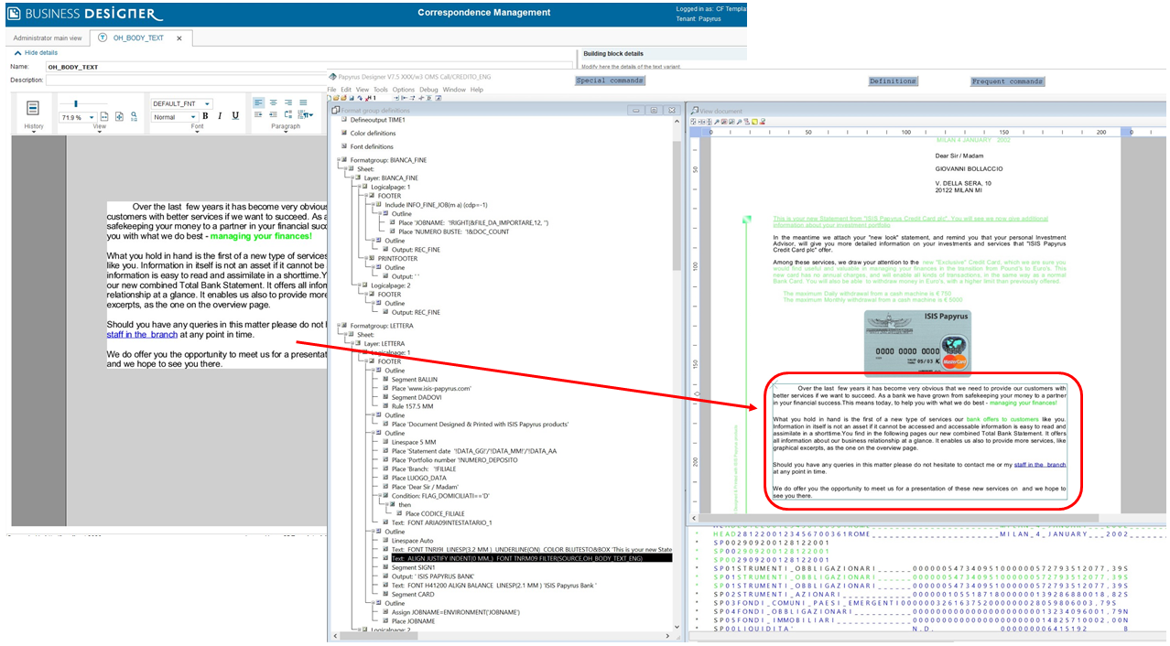This screenshot has height=646, width=1170.
Task: Click the fit whole page icon
Action: (119, 117)
